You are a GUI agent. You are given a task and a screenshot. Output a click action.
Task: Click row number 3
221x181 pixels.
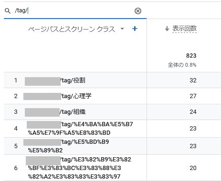click(16, 112)
